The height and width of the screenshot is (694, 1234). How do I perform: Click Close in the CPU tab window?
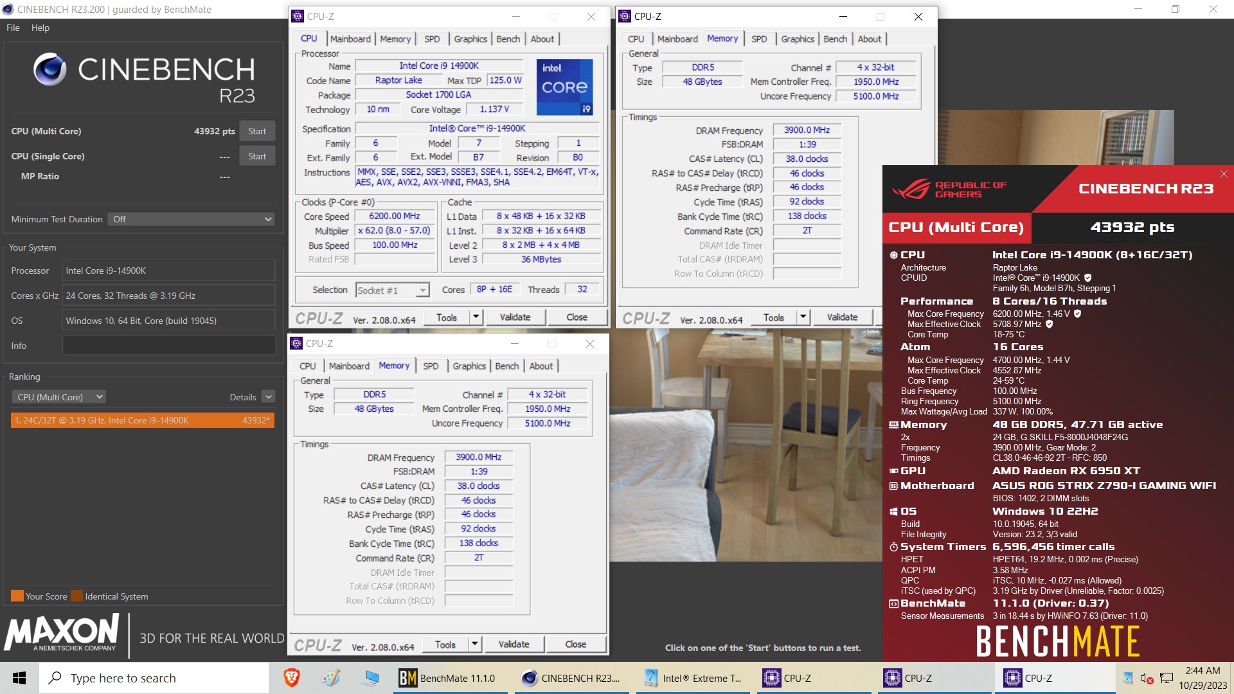click(577, 317)
